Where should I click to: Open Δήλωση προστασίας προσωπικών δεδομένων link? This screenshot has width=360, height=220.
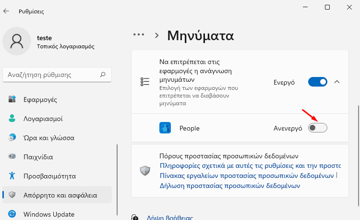pyautogui.click(x=230, y=186)
